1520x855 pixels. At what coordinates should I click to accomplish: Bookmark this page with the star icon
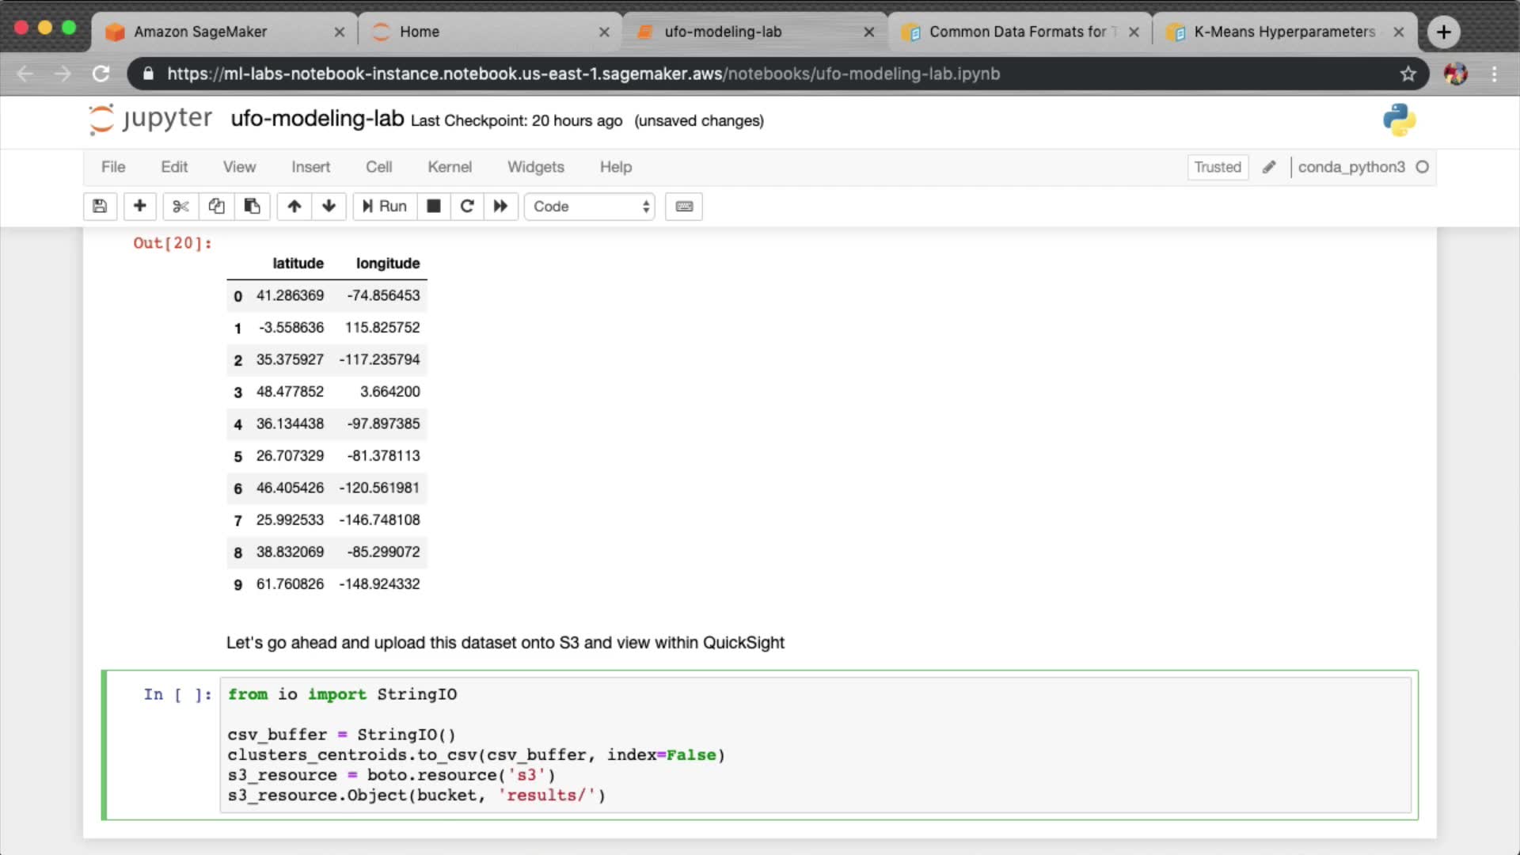(x=1408, y=74)
